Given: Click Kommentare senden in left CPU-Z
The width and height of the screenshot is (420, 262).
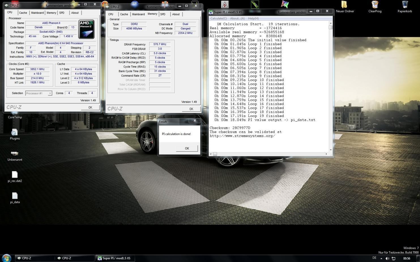Looking at the screenshot, I should [x=59, y=5].
